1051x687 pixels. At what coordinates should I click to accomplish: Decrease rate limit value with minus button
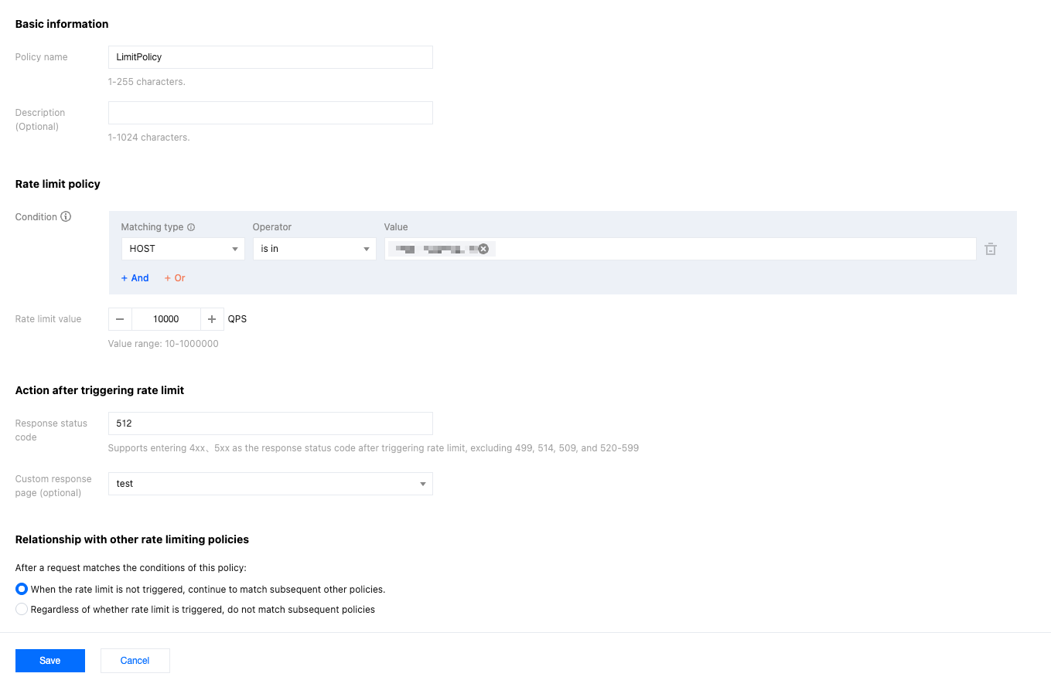[x=120, y=319]
